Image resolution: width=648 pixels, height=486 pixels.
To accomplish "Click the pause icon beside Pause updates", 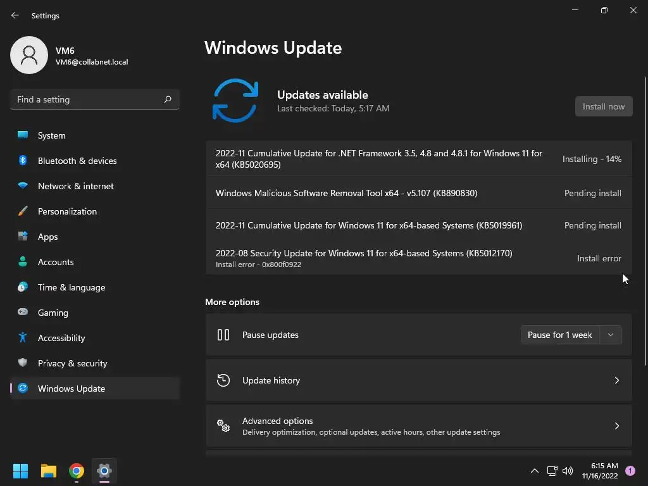I will pos(223,335).
